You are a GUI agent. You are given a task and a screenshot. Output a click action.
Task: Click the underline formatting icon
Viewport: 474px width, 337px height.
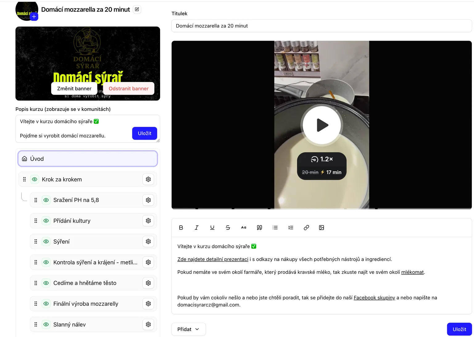click(x=212, y=228)
